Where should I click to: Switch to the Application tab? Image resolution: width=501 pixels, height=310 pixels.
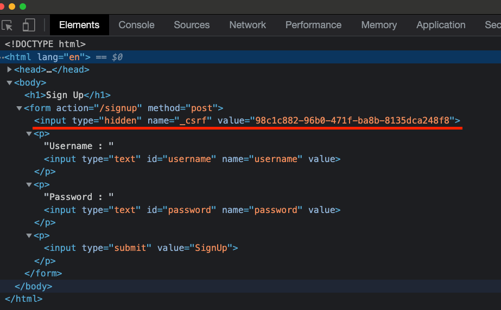441,25
